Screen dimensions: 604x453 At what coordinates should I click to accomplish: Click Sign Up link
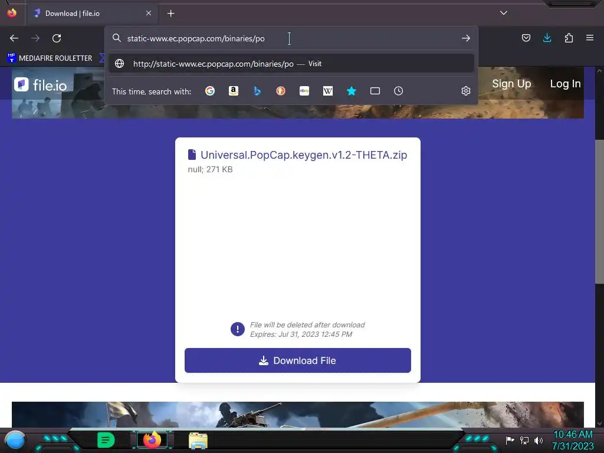tap(511, 84)
